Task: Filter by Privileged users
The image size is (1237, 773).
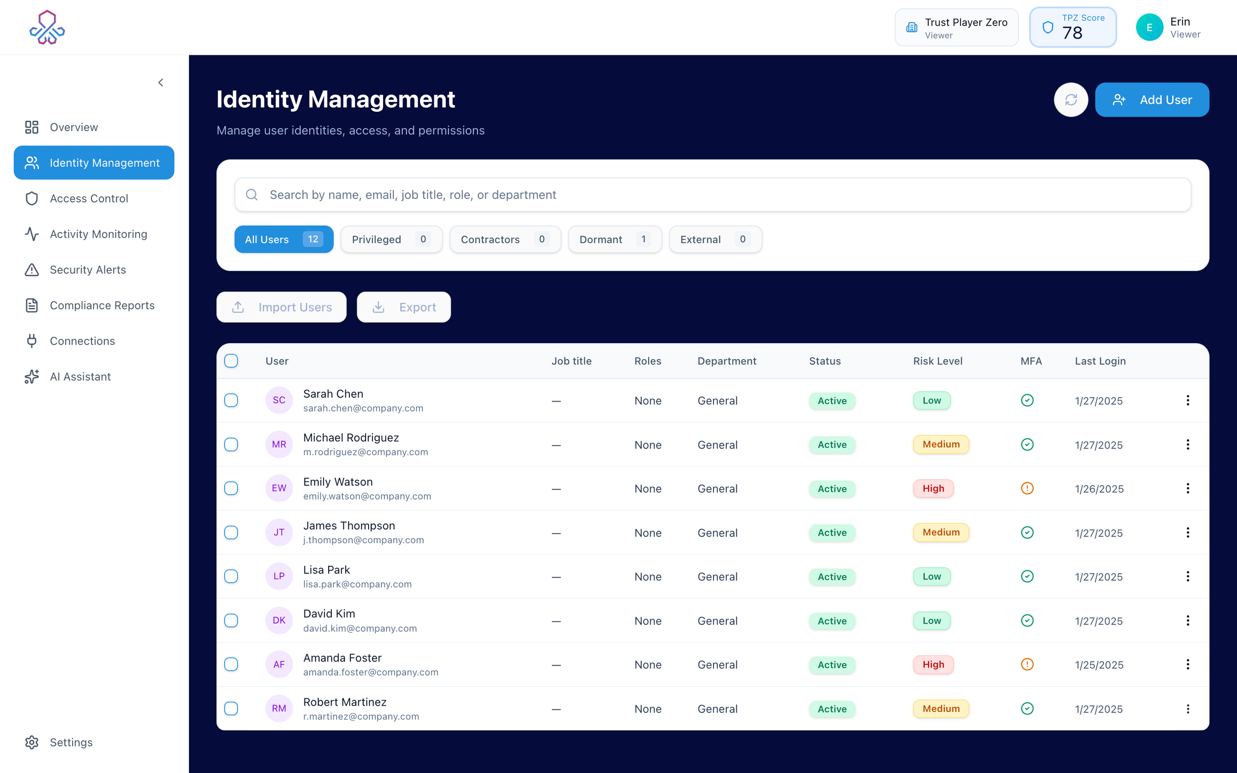Action: click(391, 239)
